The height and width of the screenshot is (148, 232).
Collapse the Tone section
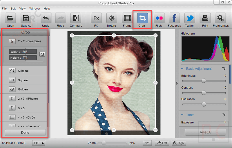[182, 115]
